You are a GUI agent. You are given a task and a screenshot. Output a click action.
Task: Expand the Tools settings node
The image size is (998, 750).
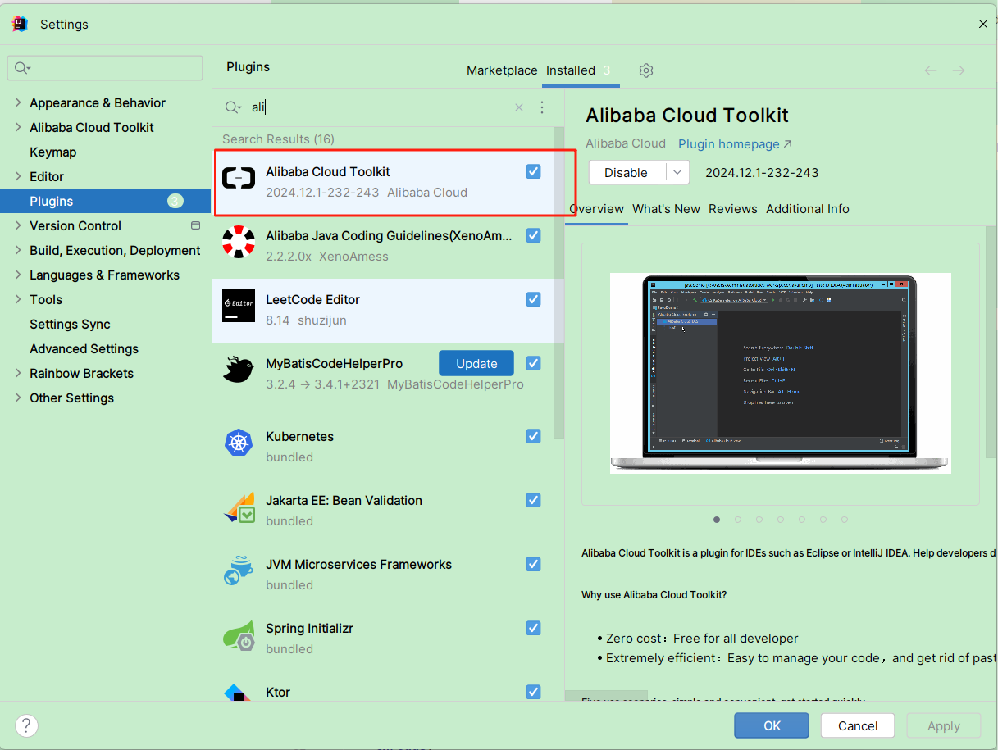point(19,299)
